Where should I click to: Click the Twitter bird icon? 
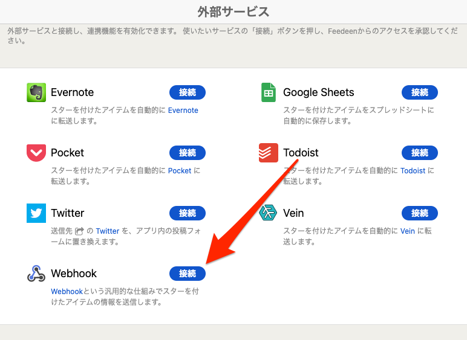(36, 213)
